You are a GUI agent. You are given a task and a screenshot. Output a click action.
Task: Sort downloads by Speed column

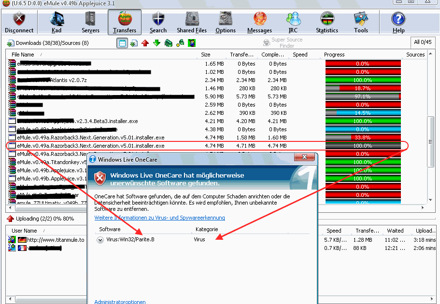point(305,55)
